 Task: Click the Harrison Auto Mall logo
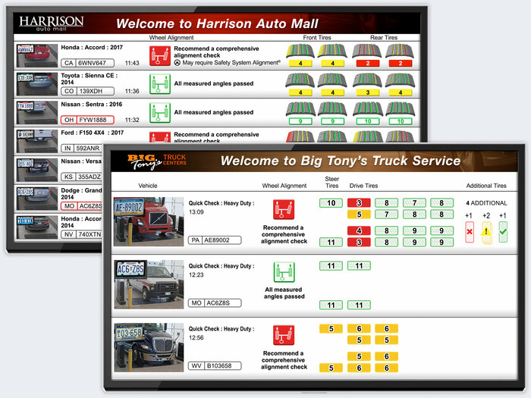click(52, 23)
